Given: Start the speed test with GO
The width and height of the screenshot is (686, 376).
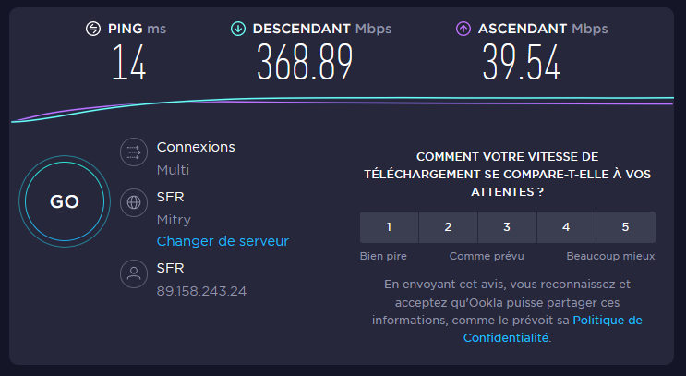Looking at the screenshot, I should coord(64,202).
